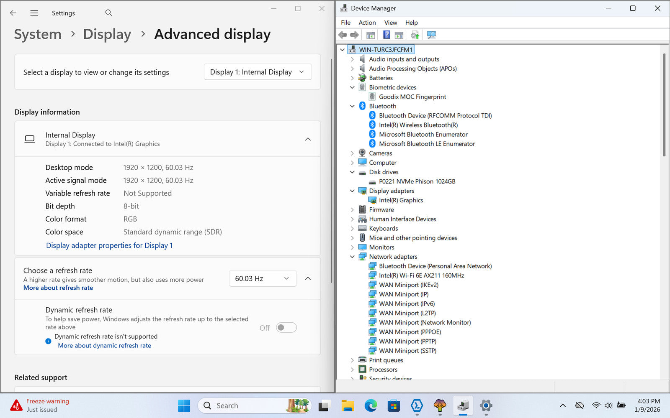Toggle the Dynamic refresh rate switch
The height and width of the screenshot is (418, 670).
click(x=286, y=328)
